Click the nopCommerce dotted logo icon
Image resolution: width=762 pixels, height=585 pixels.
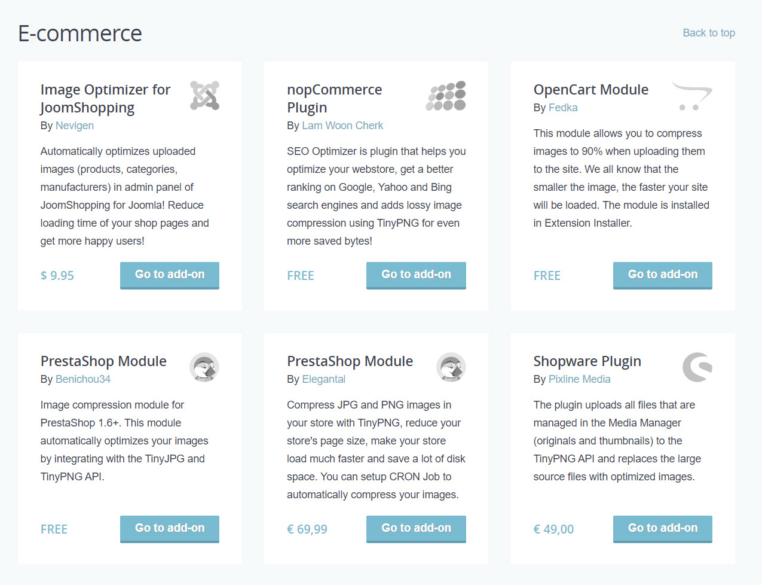(446, 96)
